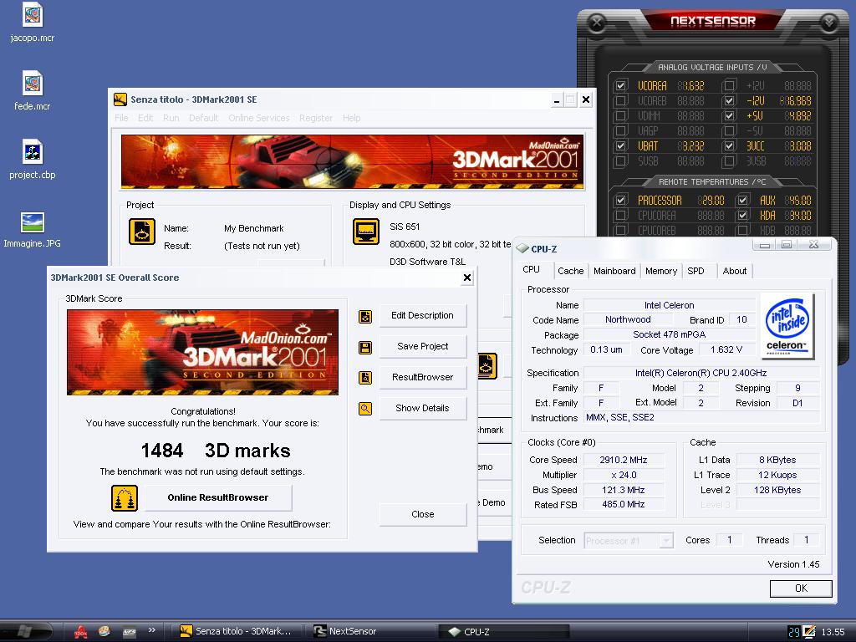Screen dimensions: 856x642
Task: Click the Edit Description document icon
Action: (365, 317)
